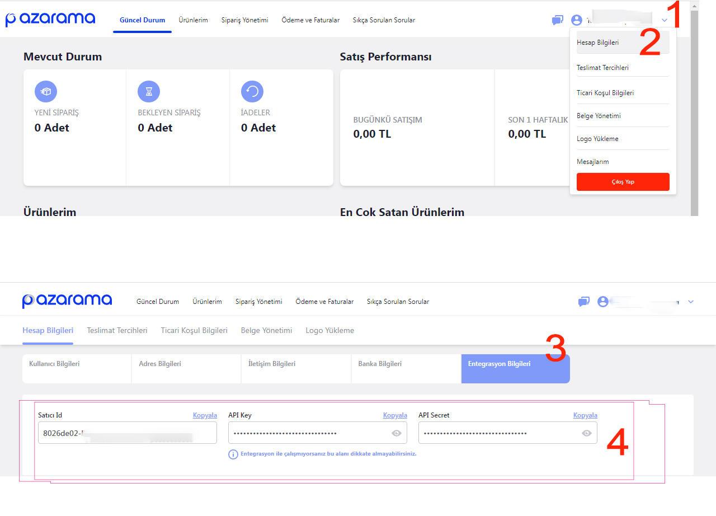Choose Mesajlarım from the account dropdown menu

click(x=623, y=162)
